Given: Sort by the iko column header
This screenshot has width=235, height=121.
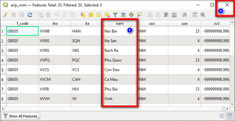Looking at the screenshot, I should [x=55, y=23].
